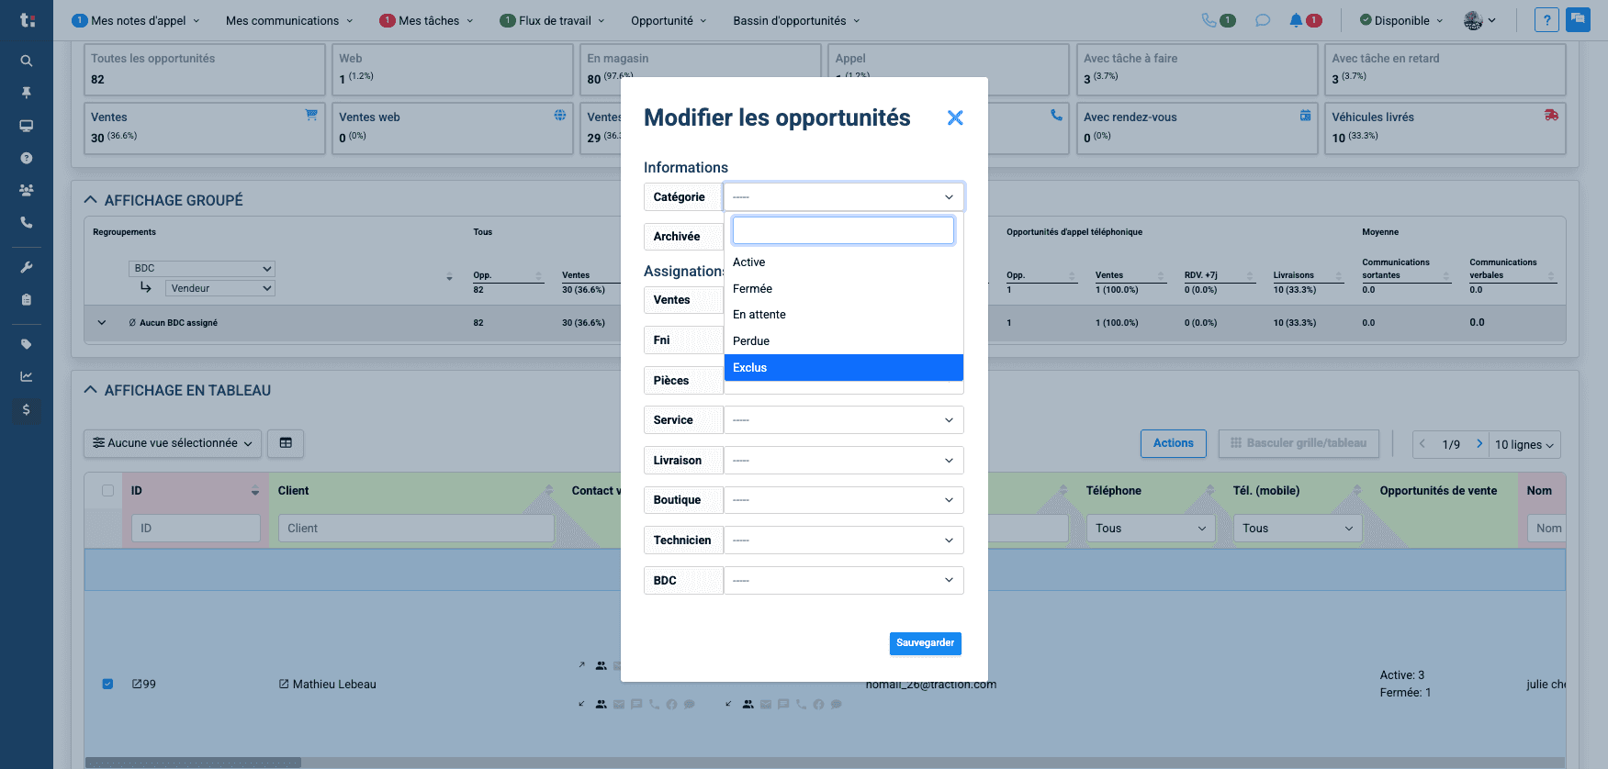Screen dimensions: 1608x769
Task: Click the calendar icon on Avec rendez-vous card
Action: tap(1305, 115)
